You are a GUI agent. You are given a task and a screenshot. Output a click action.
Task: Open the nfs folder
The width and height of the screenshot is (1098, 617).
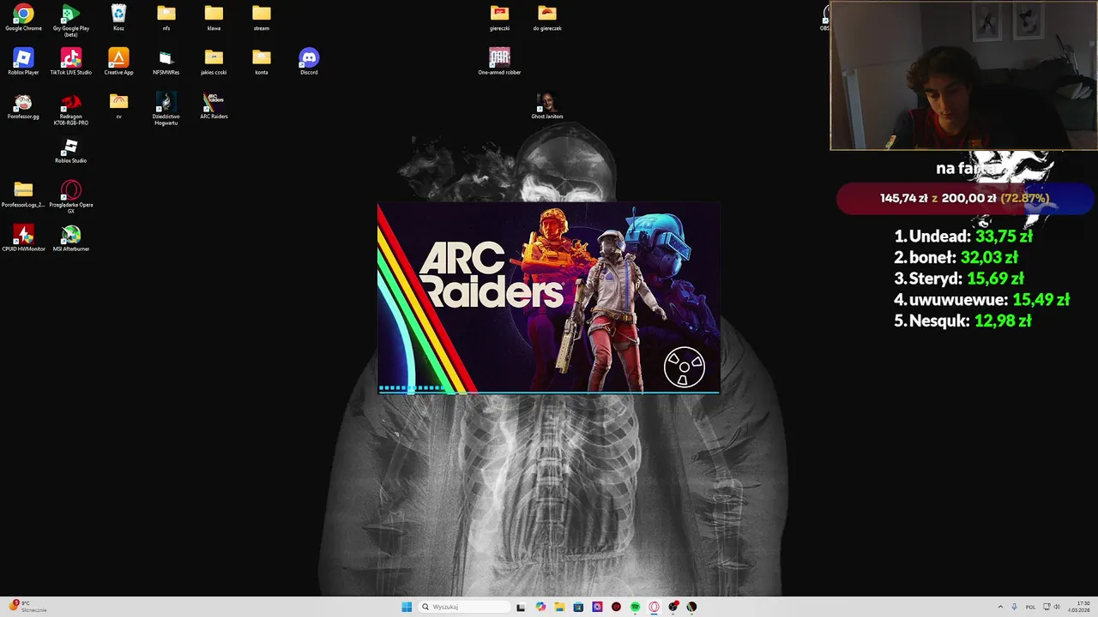(x=166, y=17)
